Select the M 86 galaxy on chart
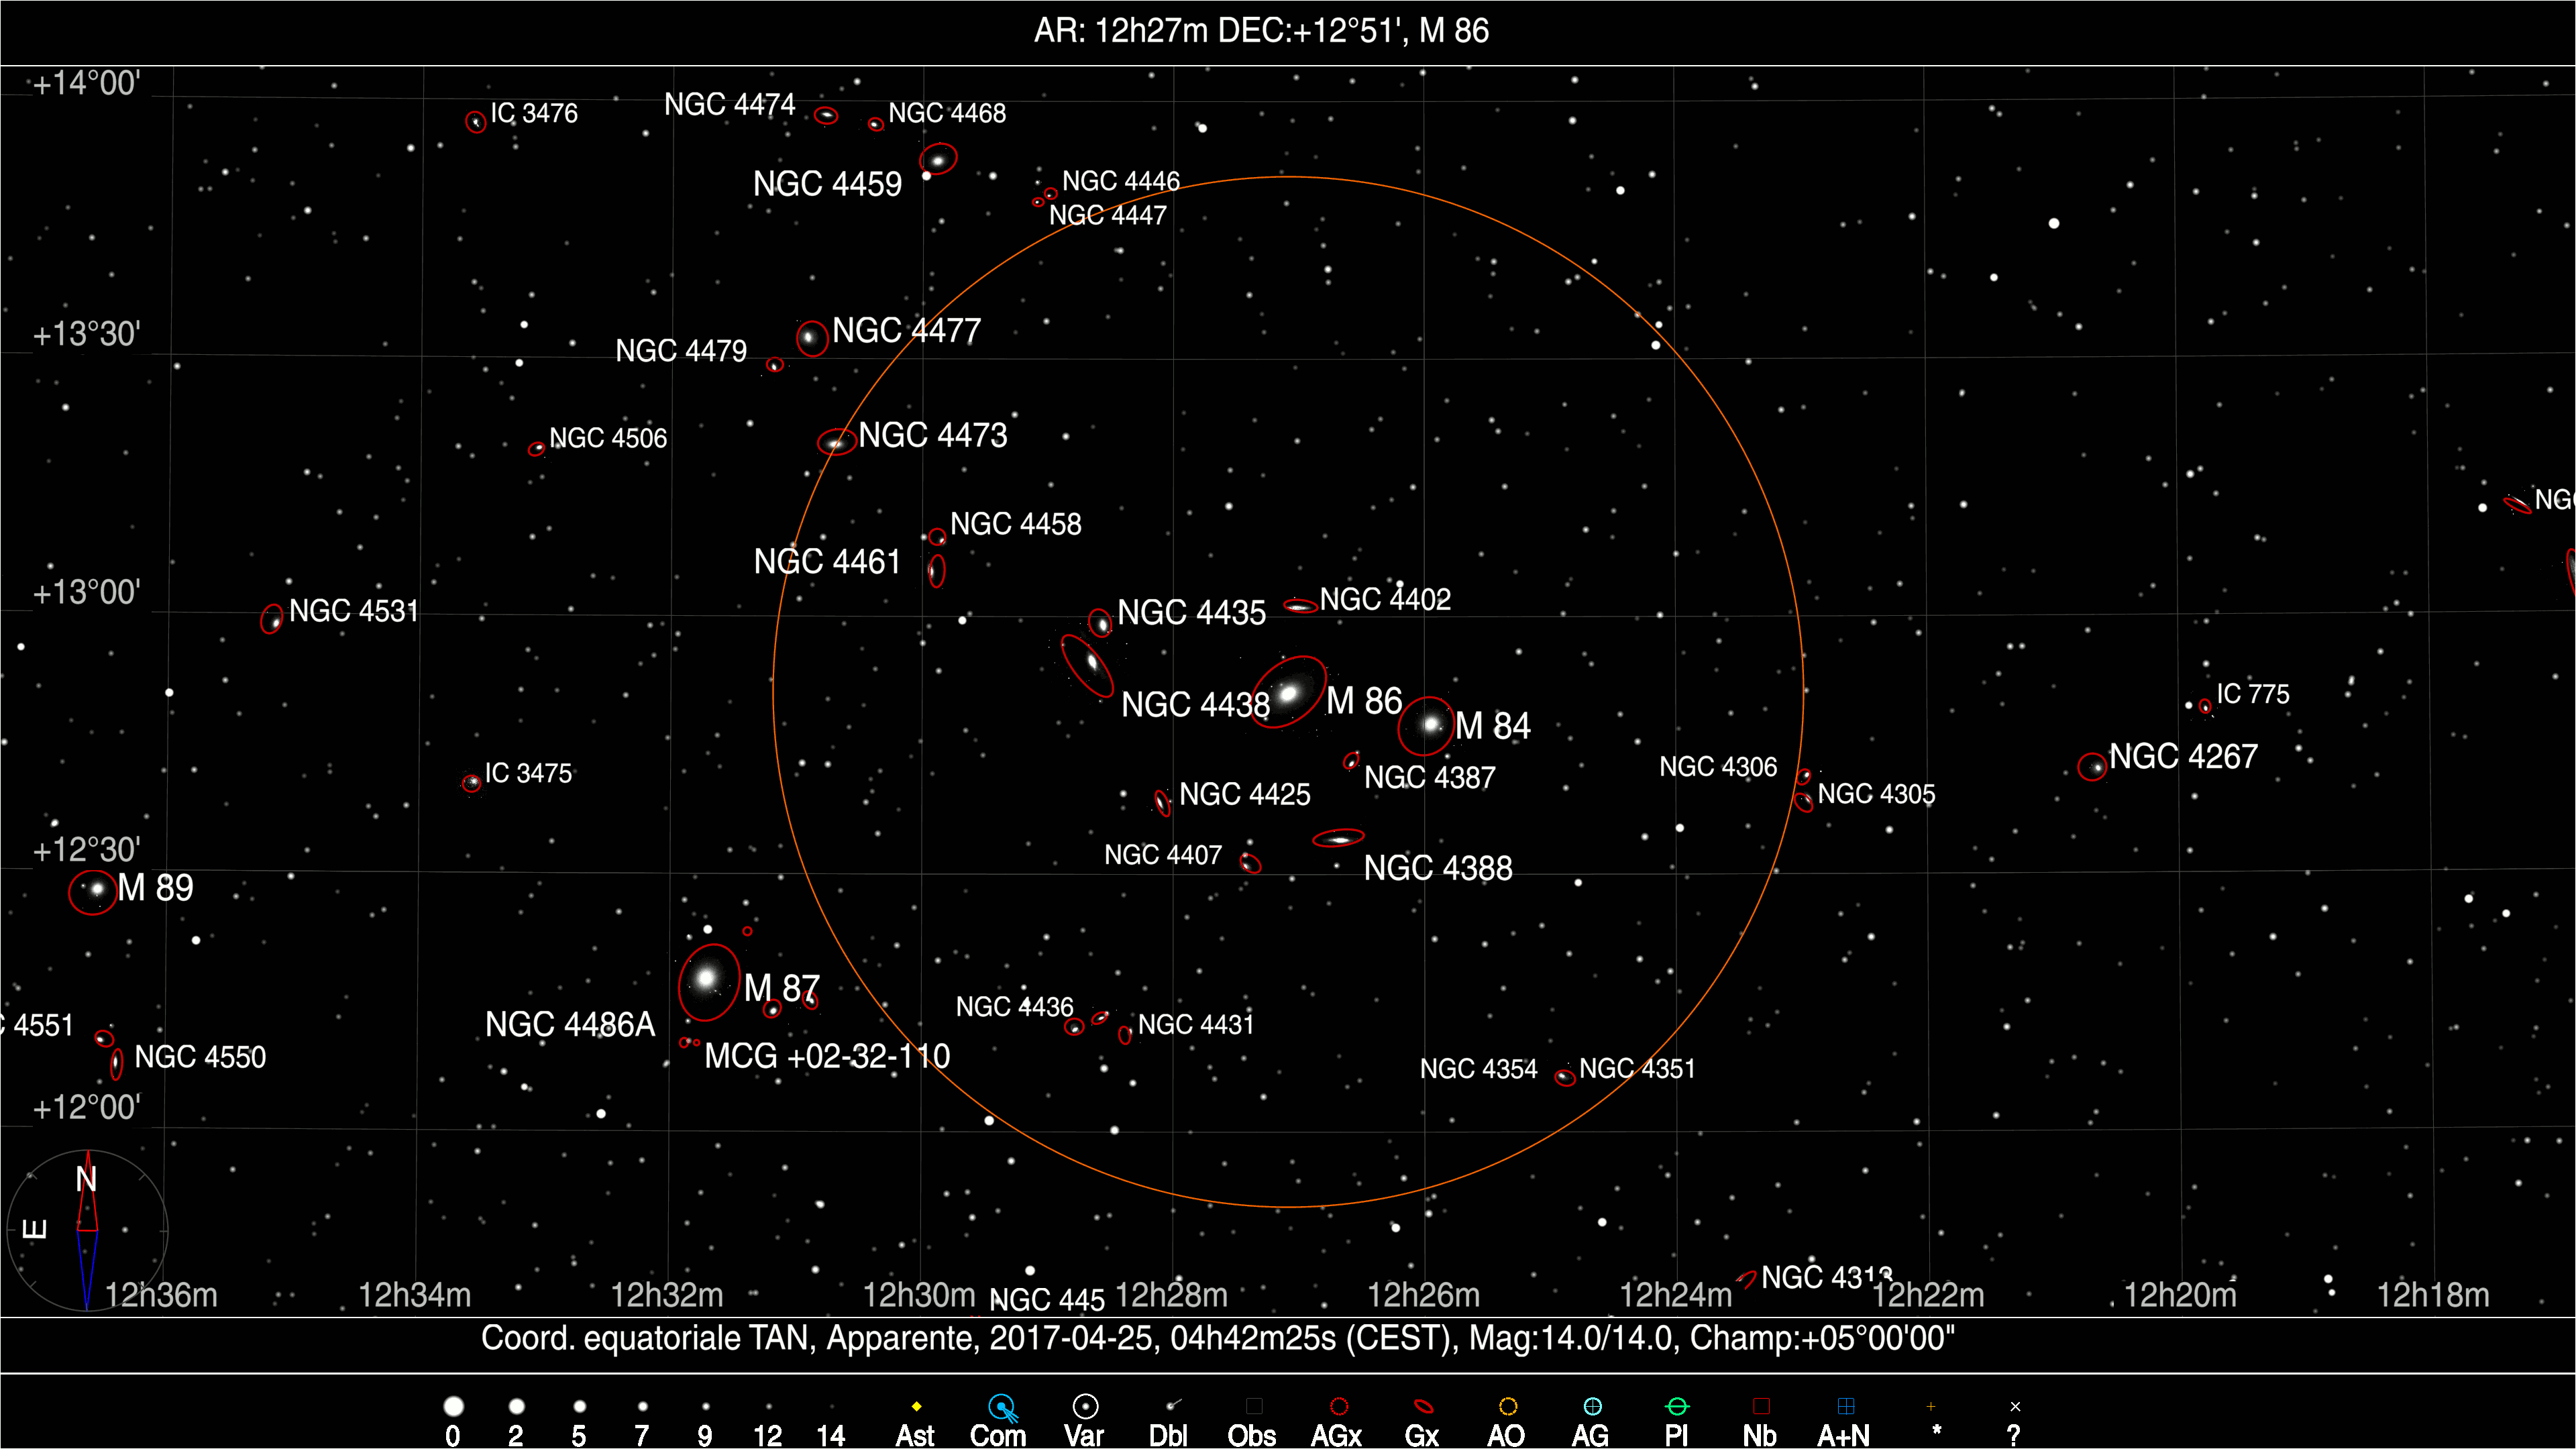 (x=1289, y=692)
